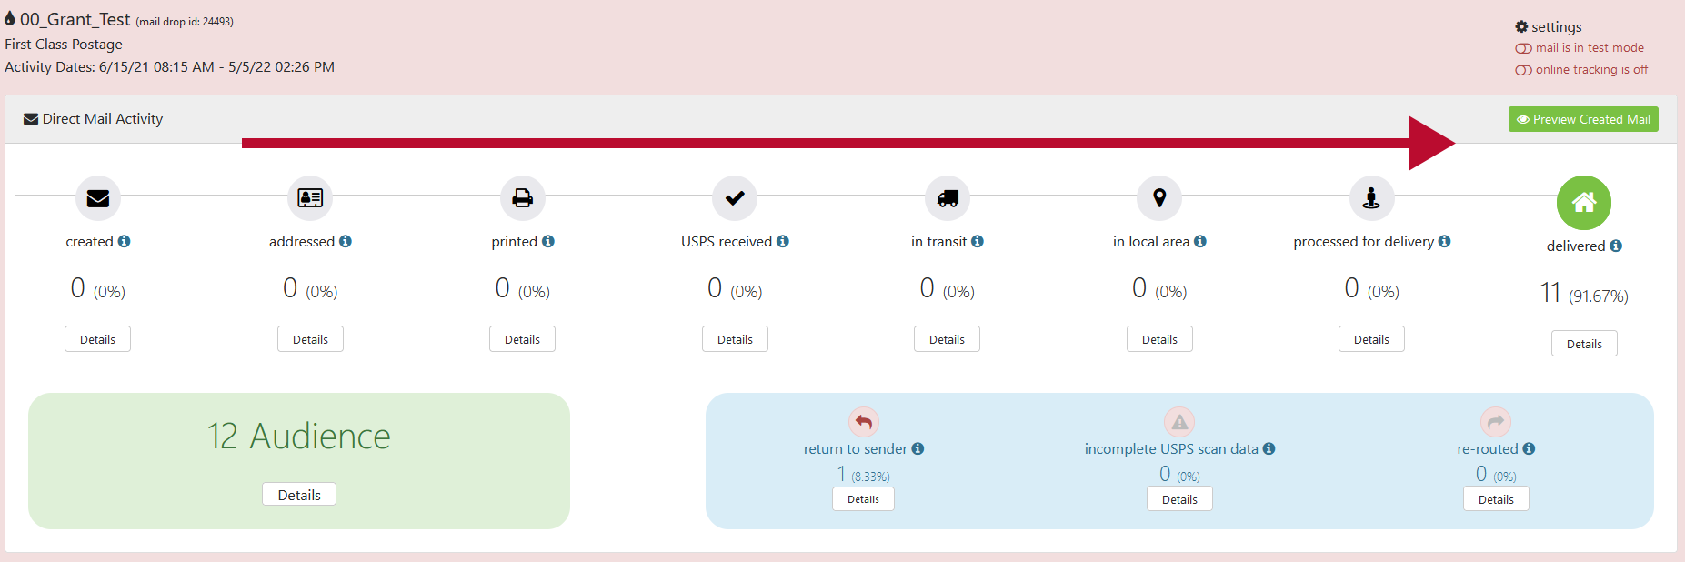1685x562 pixels.
Task: Open Details under 12 Audience
Action: click(299, 495)
